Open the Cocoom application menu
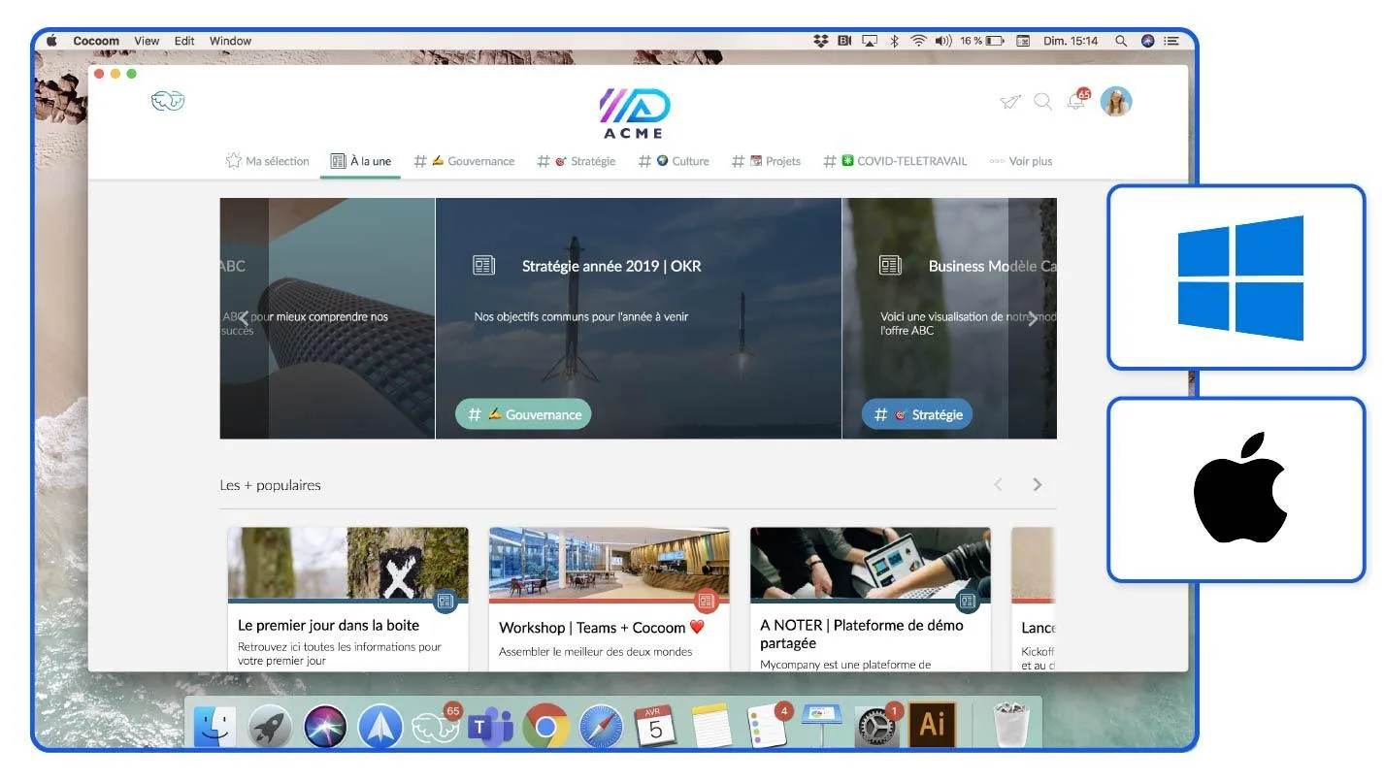This screenshot has height=783, width=1385. click(96, 41)
